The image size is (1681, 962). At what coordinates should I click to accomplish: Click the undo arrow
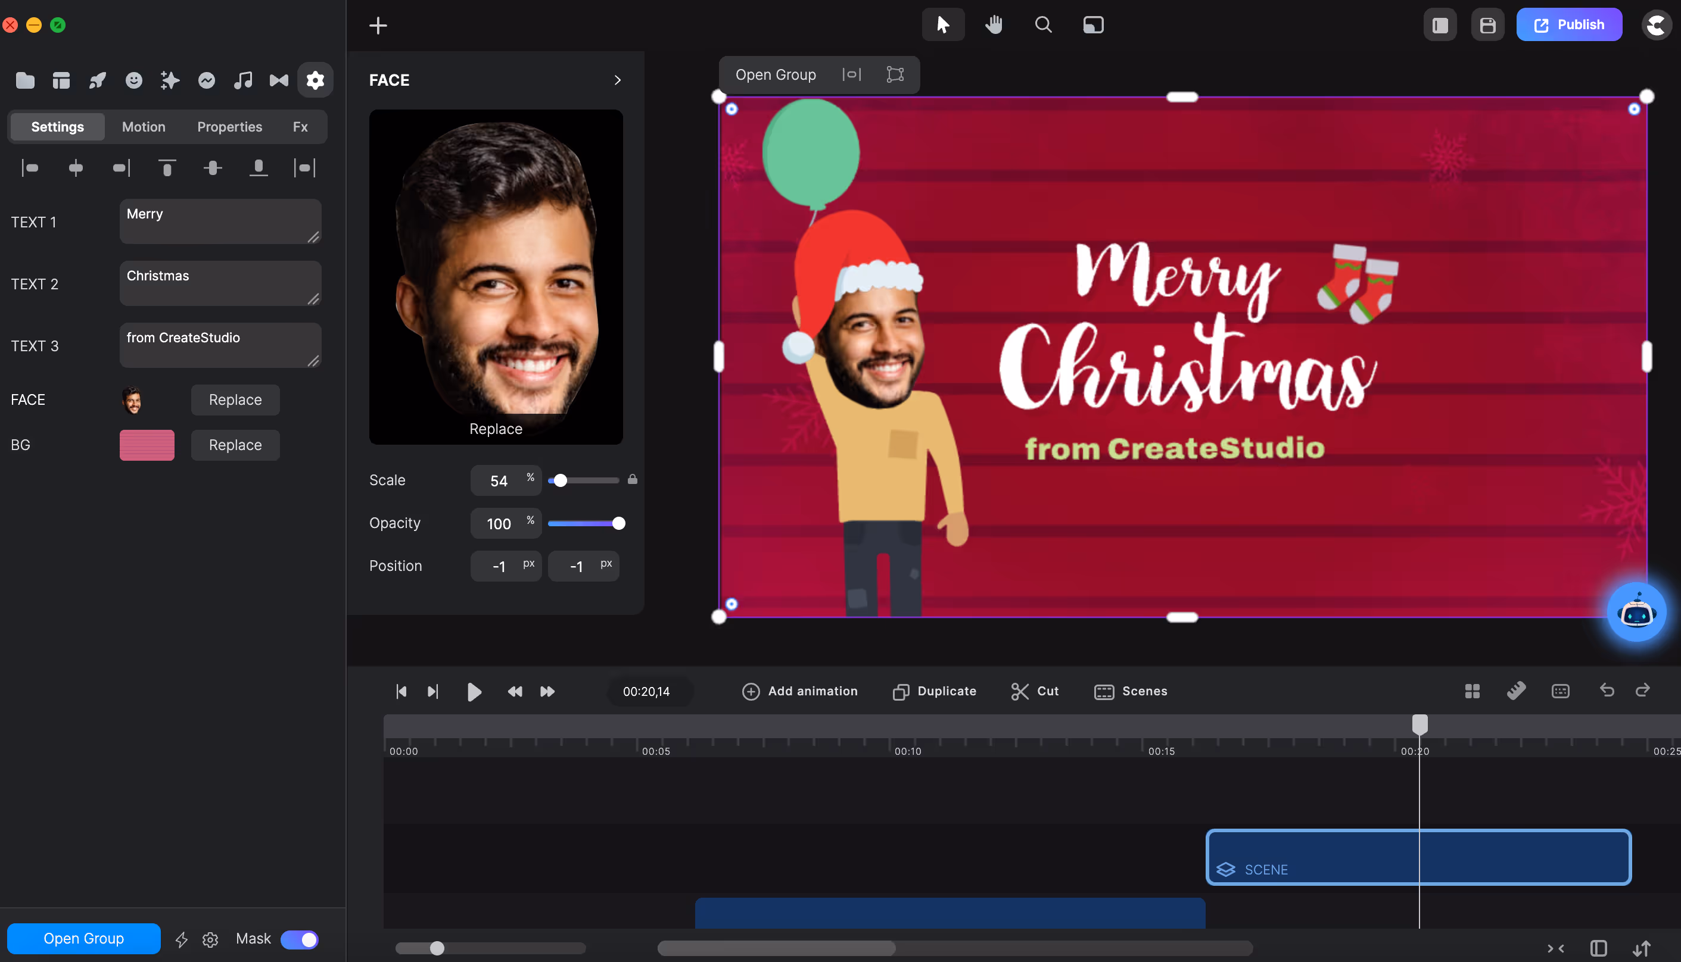(x=1607, y=691)
